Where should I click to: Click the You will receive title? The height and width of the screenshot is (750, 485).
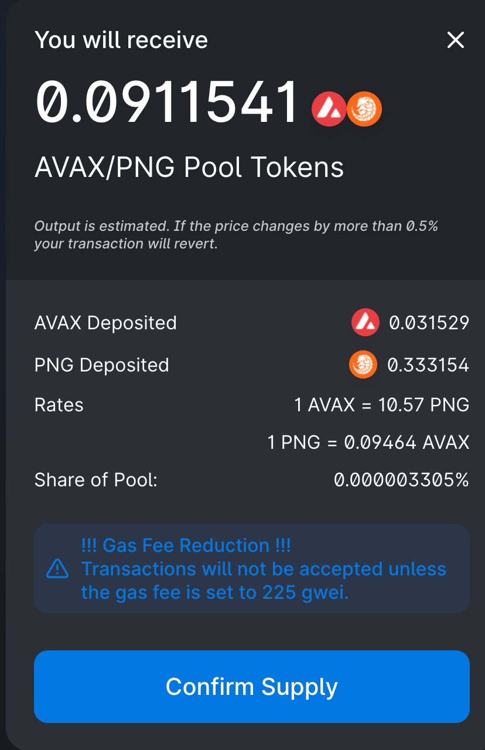click(121, 40)
